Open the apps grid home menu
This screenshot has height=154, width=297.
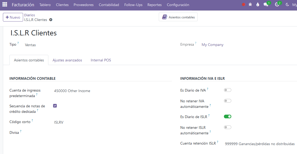(5, 4)
